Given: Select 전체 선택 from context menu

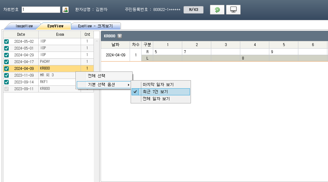Looking at the screenshot, I should pyautogui.click(x=97, y=76).
